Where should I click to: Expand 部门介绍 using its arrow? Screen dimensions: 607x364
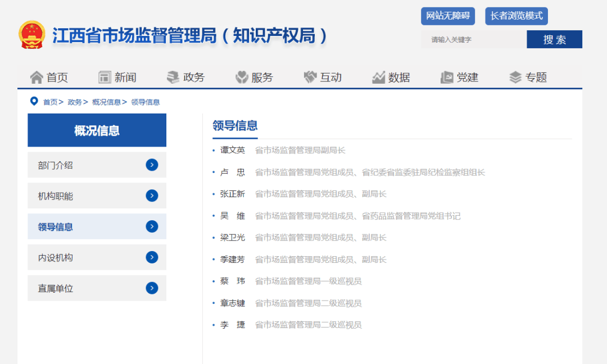pyautogui.click(x=152, y=165)
